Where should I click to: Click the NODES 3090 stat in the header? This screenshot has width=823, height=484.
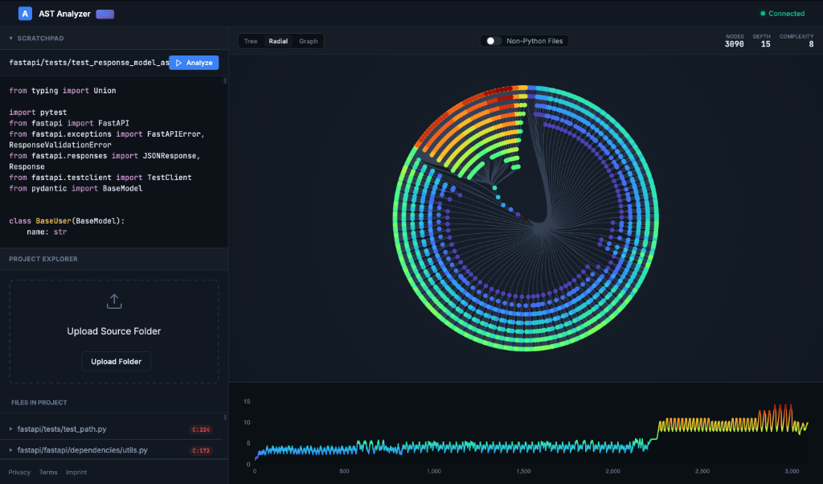(734, 39)
